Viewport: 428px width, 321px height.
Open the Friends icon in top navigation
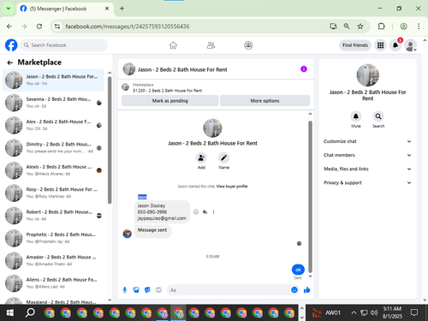point(211,45)
